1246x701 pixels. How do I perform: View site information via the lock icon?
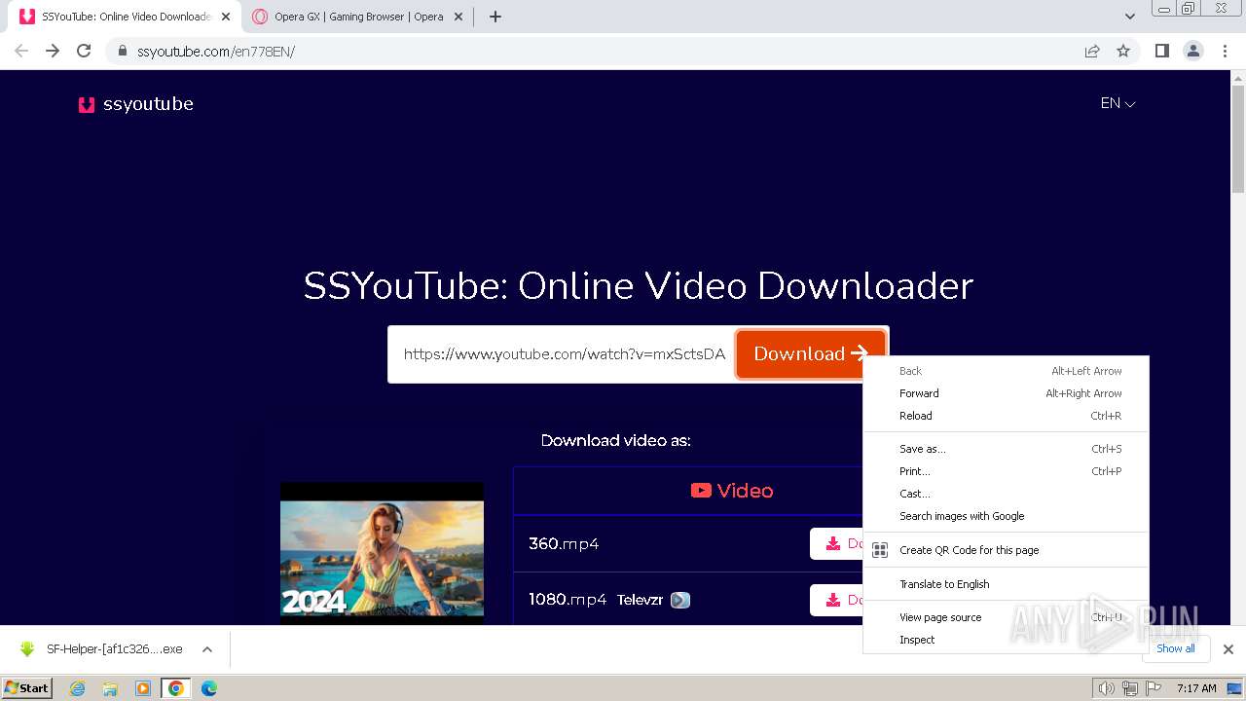[123, 51]
